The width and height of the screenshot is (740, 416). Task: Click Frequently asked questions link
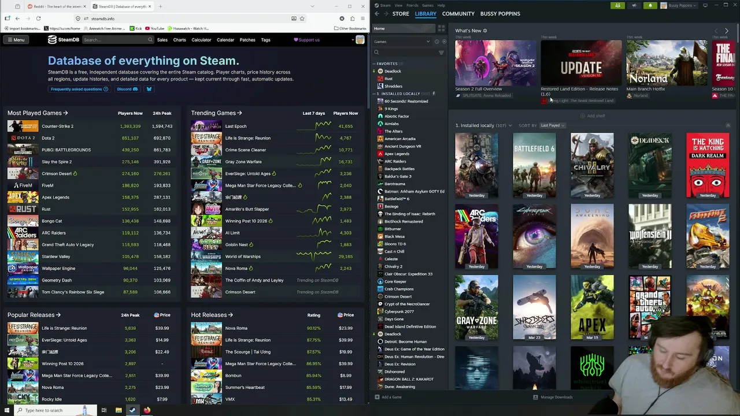(79, 89)
